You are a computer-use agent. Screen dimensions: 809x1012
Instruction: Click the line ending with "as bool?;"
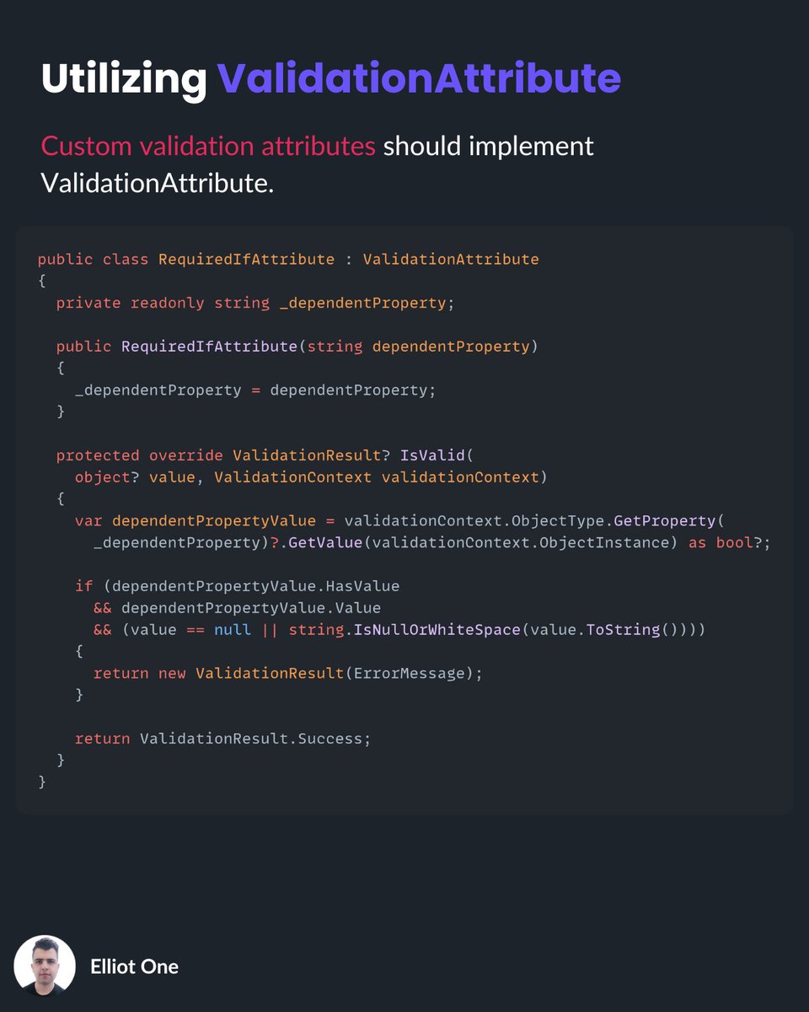[432, 543]
